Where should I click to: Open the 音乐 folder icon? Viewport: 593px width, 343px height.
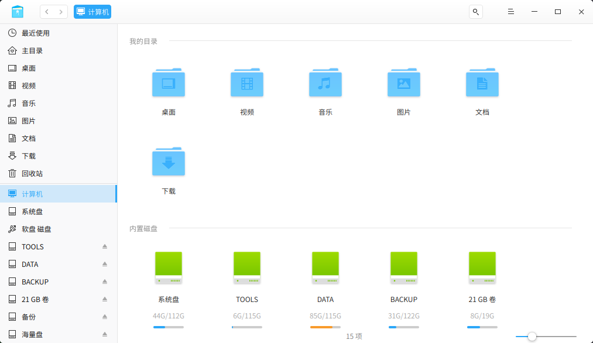pyautogui.click(x=325, y=84)
